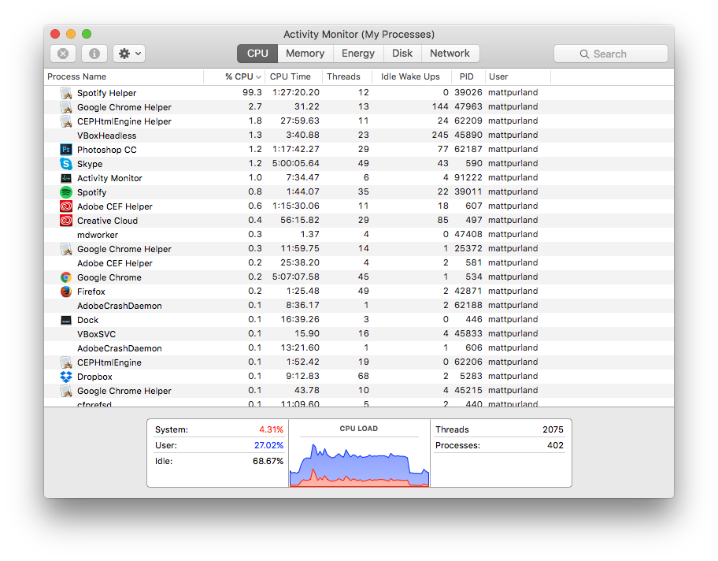Click the Dropbox process icon
The height and width of the screenshot is (561, 718).
click(x=66, y=377)
